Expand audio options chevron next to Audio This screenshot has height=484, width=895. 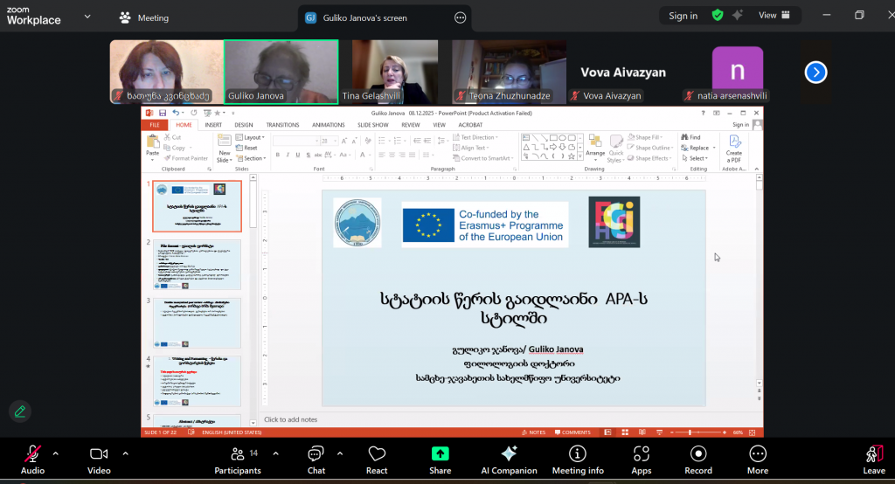click(x=56, y=453)
